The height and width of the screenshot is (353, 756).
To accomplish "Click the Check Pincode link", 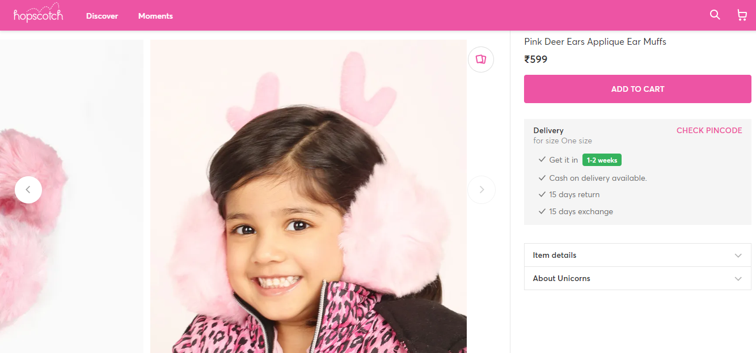I will pos(709,130).
